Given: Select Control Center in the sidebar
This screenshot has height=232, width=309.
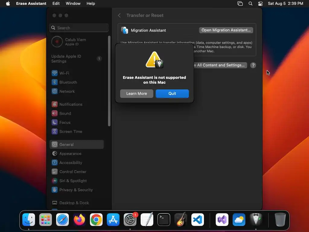Looking at the screenshot, I should tap(77, 172).
